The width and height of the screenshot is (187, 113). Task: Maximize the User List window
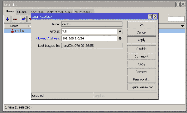(178, 5)
